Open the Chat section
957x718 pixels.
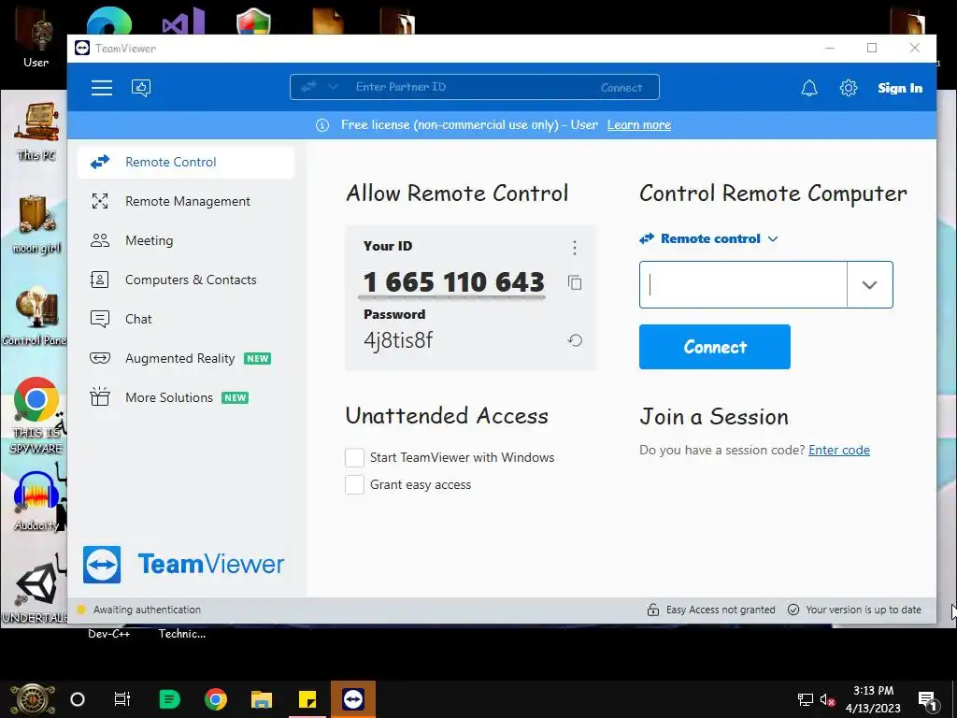tap(186, 320)
